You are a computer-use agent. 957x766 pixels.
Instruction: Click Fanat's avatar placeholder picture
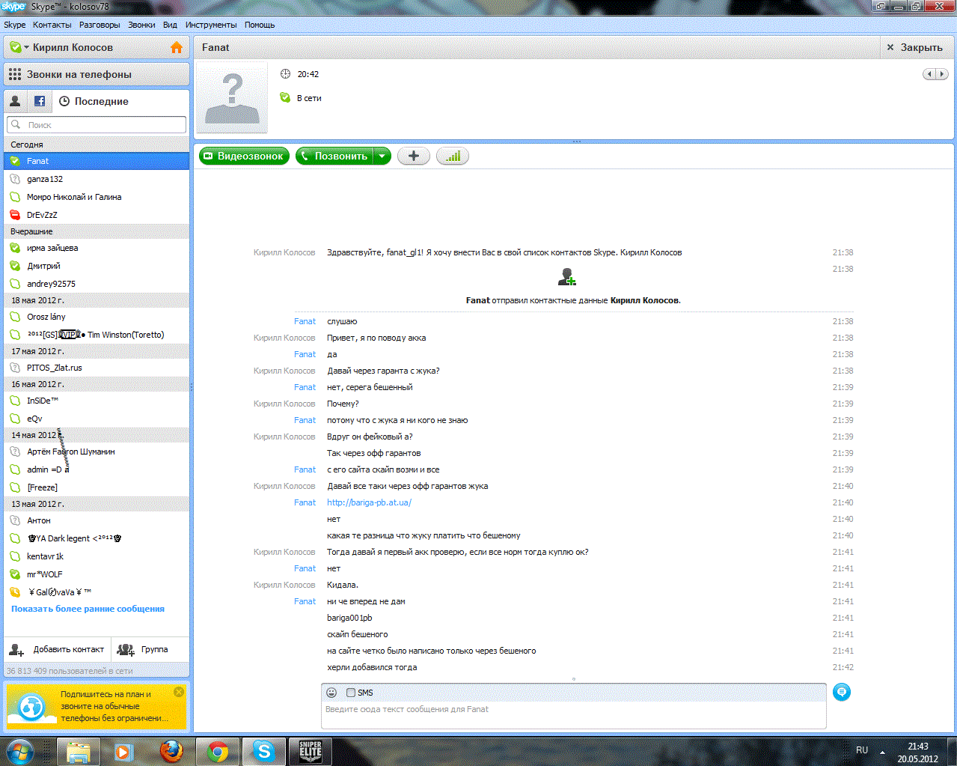pos(232,98)
